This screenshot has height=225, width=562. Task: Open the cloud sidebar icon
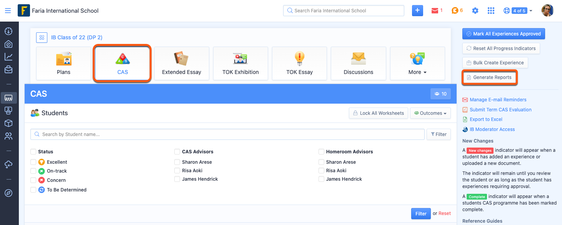pyautogui.click(x=8, y=165)
